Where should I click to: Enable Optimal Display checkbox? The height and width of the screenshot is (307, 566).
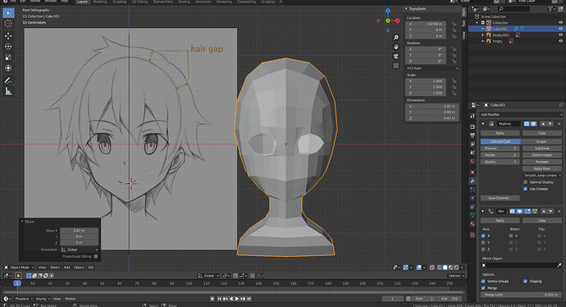click(x=525, y=182)
